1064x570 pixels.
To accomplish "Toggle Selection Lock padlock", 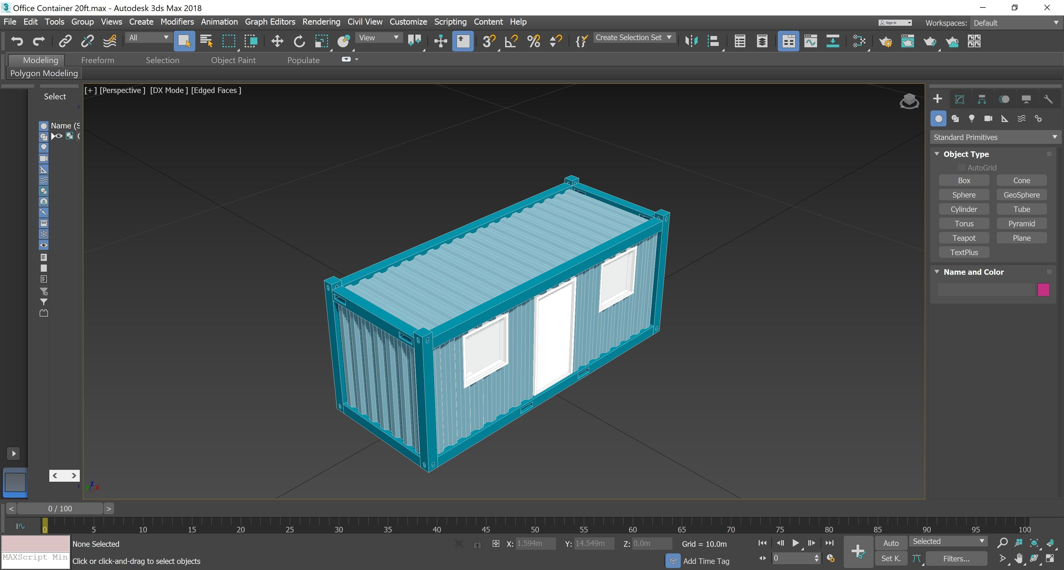I will click(x=477, y=544).
